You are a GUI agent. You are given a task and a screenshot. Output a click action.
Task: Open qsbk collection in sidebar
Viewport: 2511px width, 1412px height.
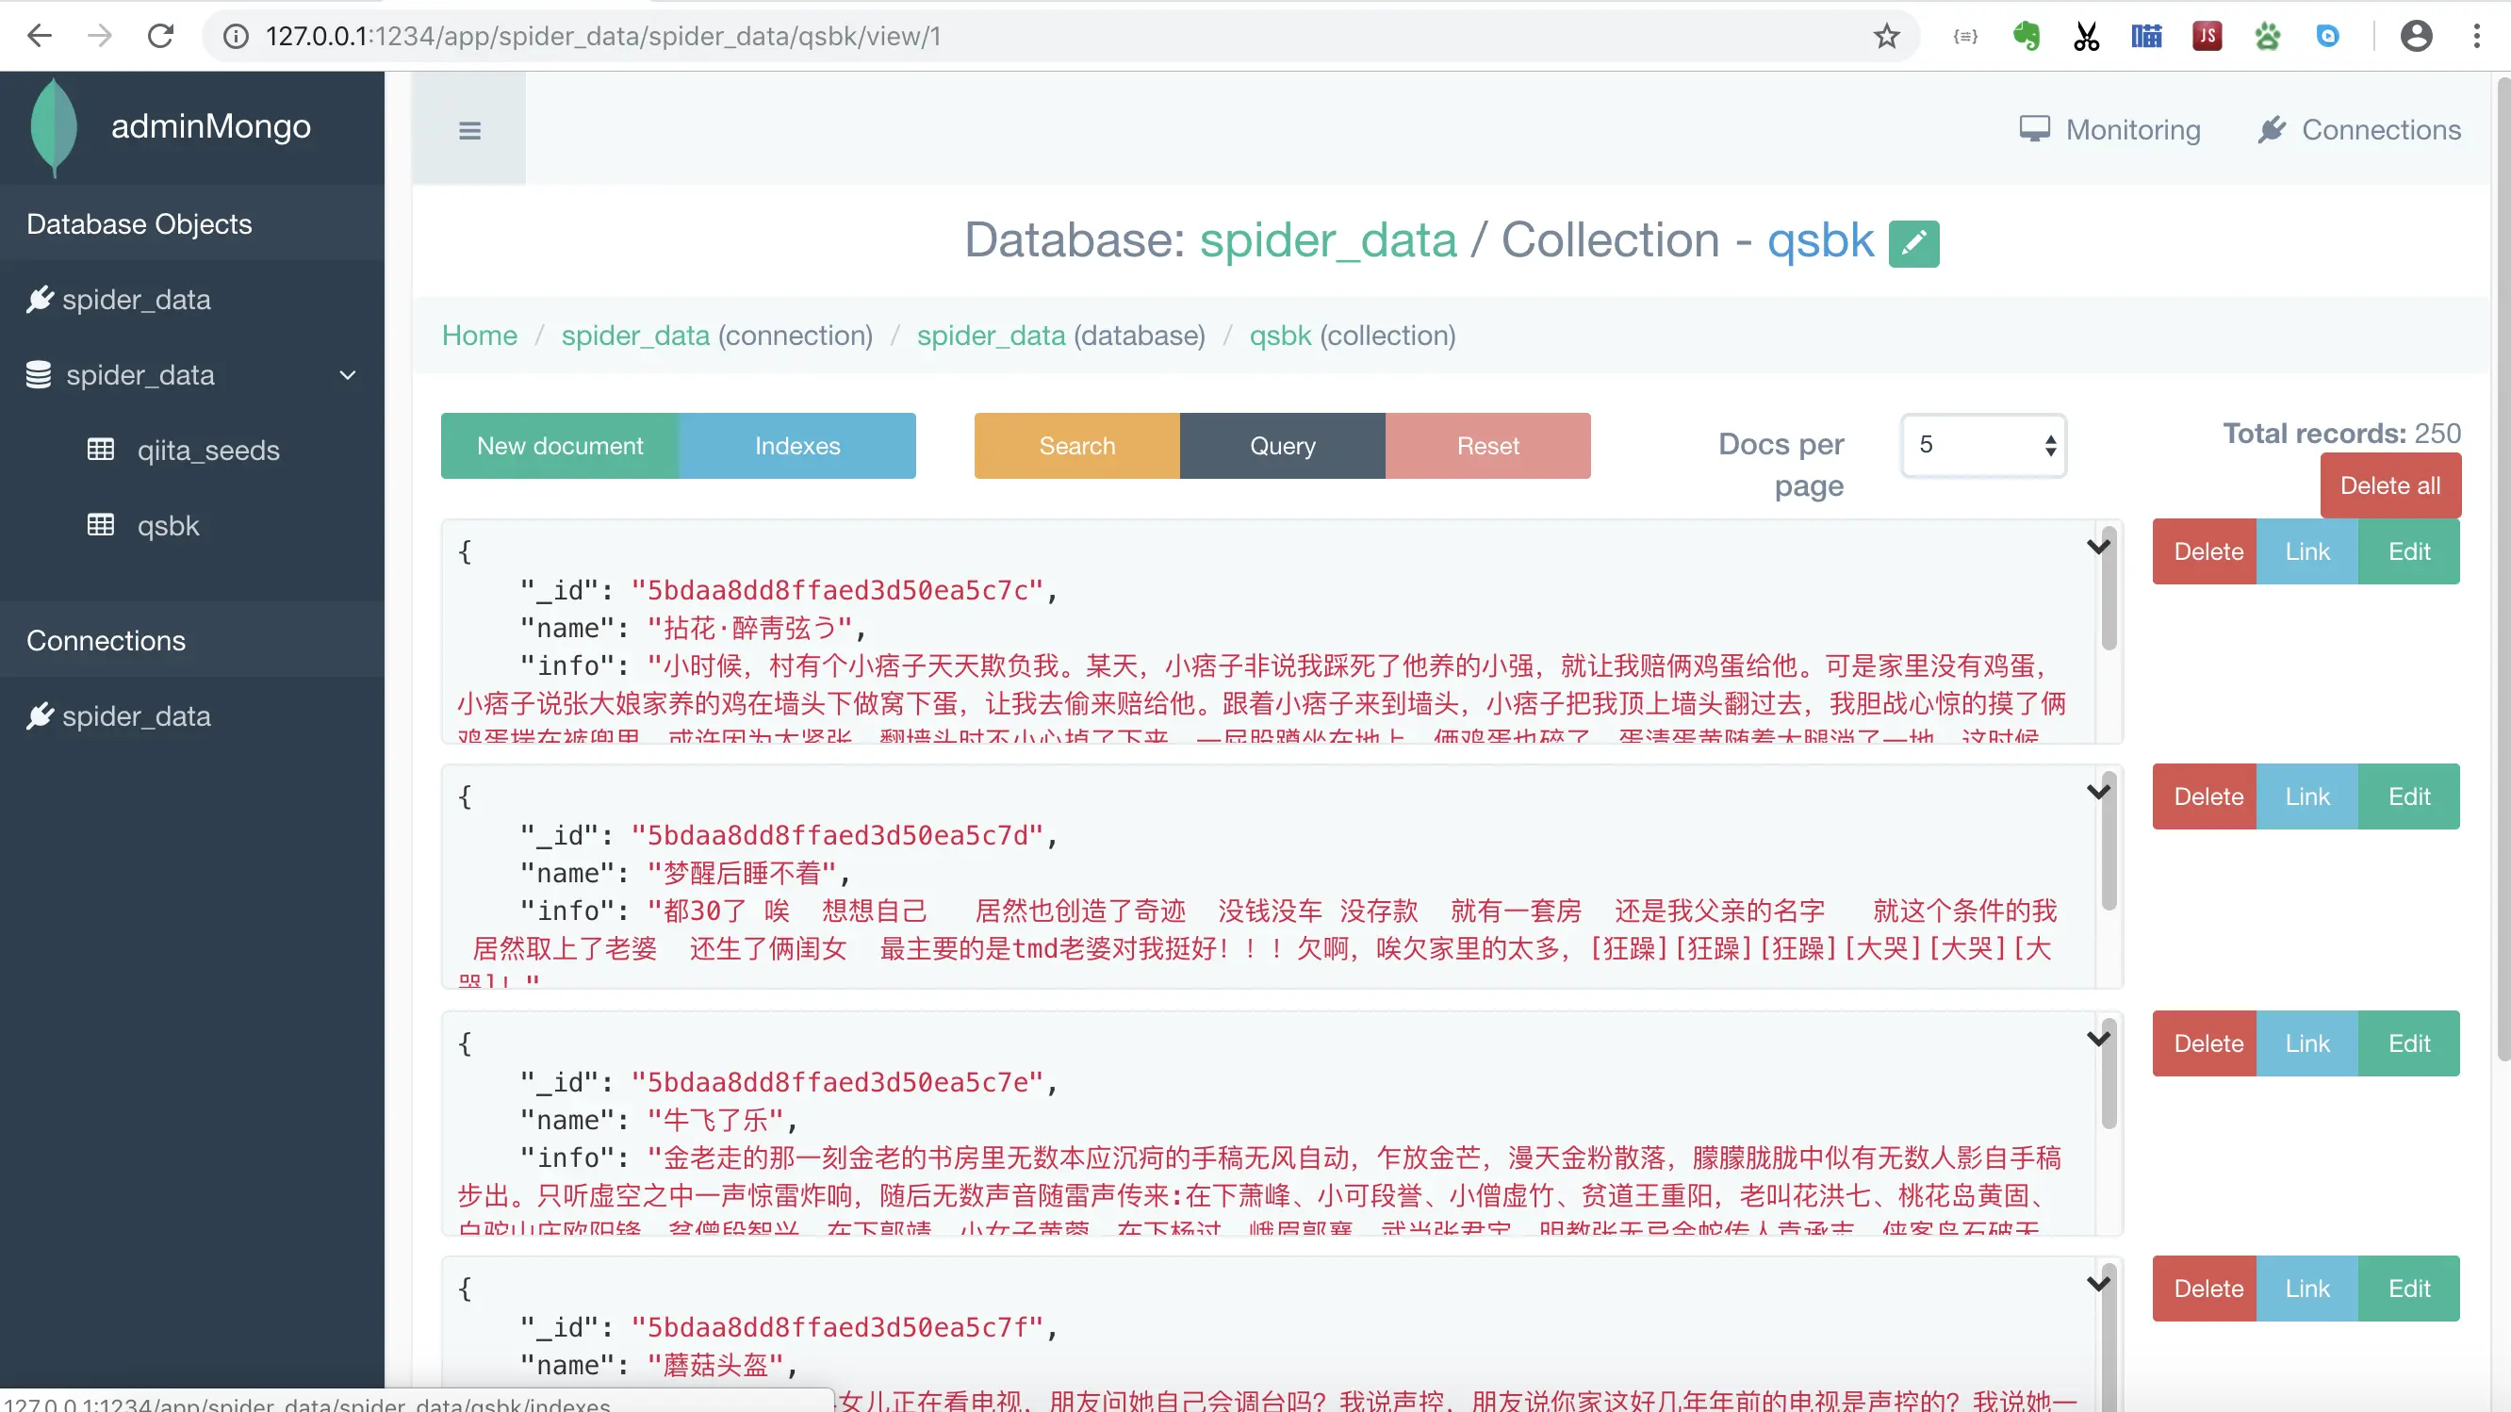point(143,525)
